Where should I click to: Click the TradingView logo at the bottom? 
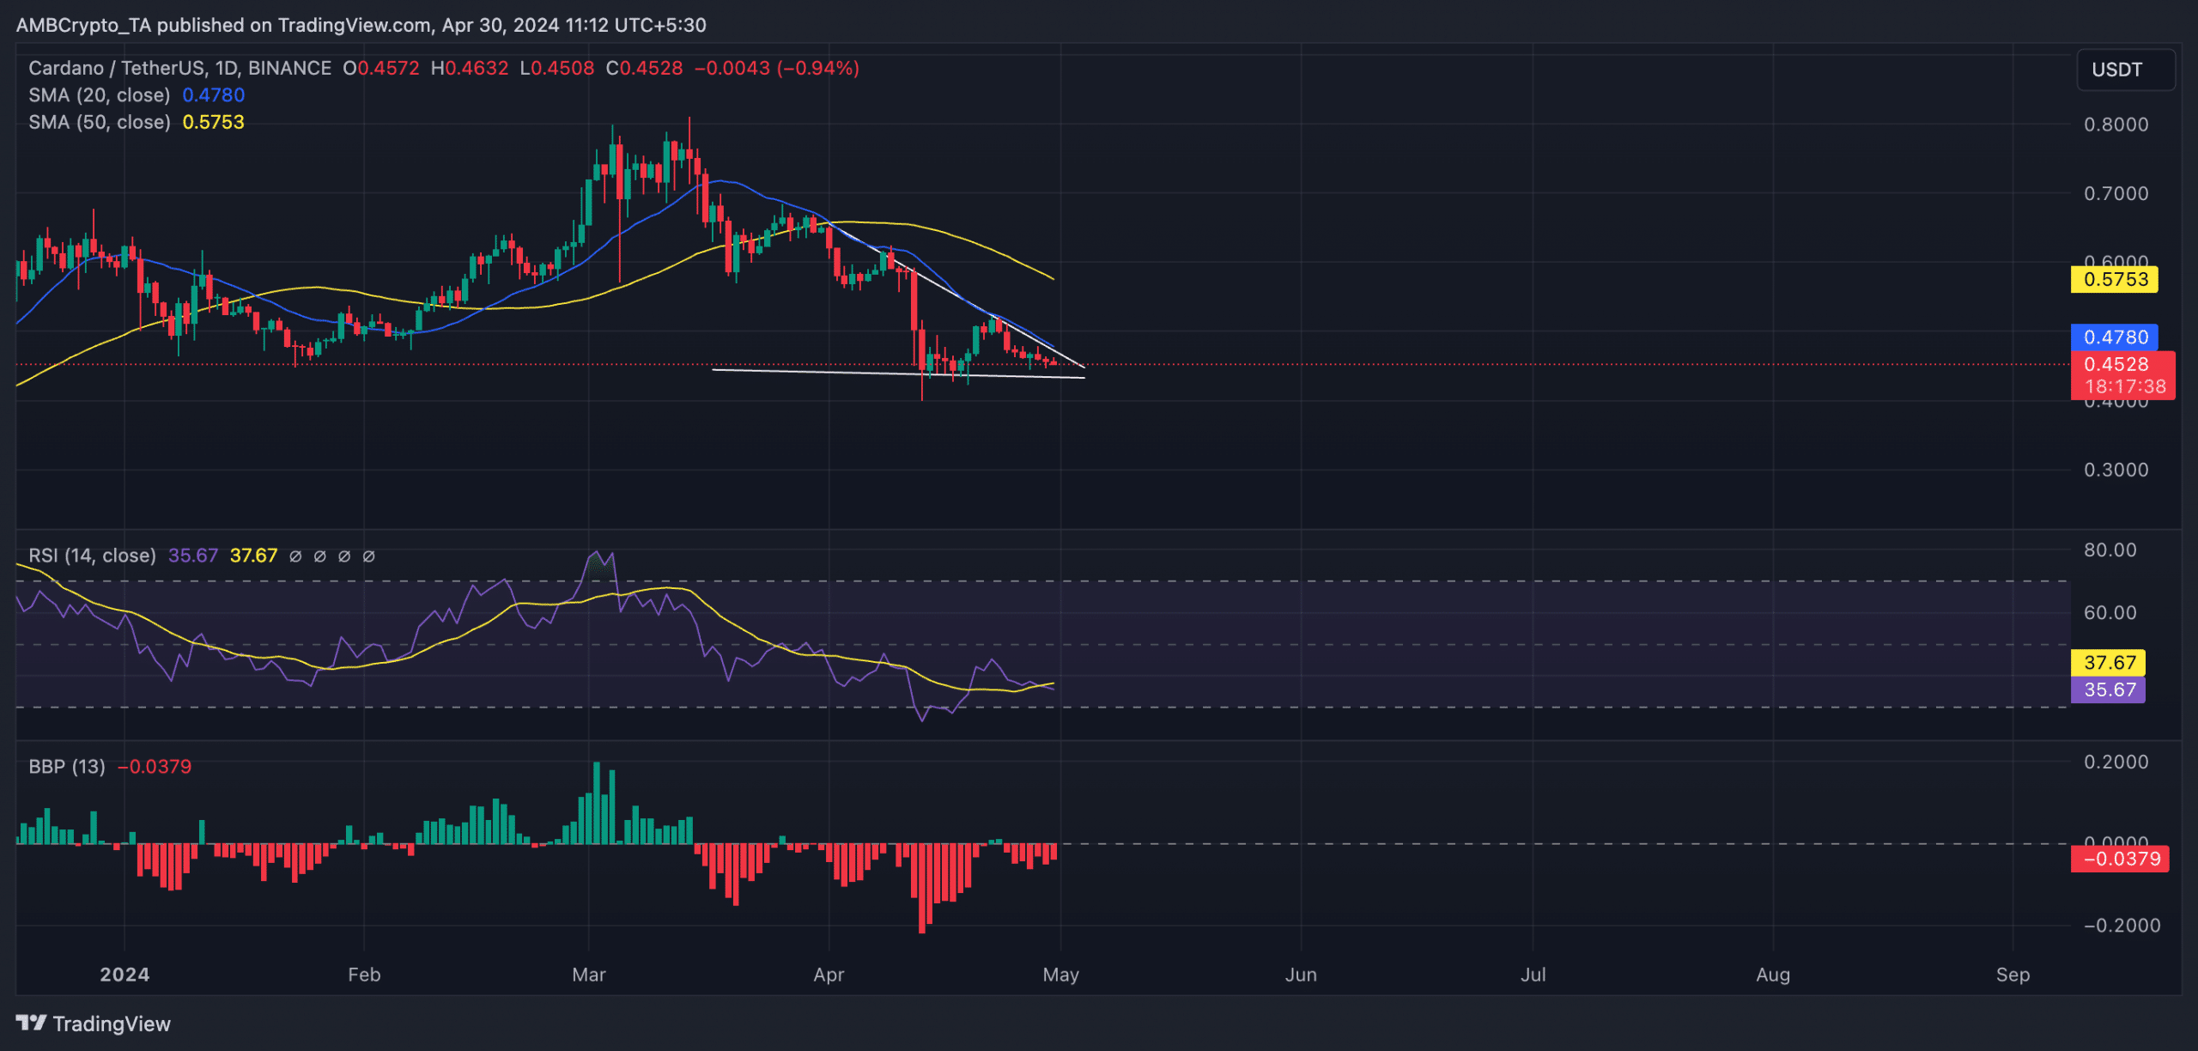(x=94, y=1024)
